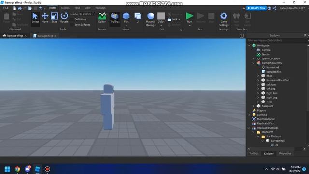Collapse the Barraging Dummy node
This screenshot has height=174, width=309.
[x=253, y=63]
